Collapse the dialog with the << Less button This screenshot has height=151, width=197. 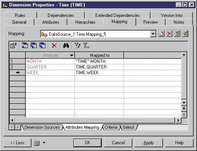click(17, 143)
